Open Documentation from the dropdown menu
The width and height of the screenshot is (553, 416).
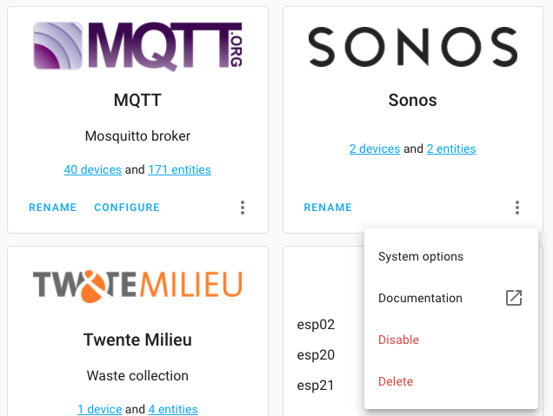[x=420, y=298]
